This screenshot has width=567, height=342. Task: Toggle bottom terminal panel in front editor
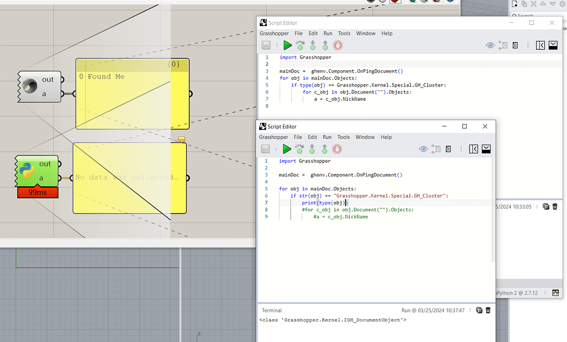[x=486, y=149]
